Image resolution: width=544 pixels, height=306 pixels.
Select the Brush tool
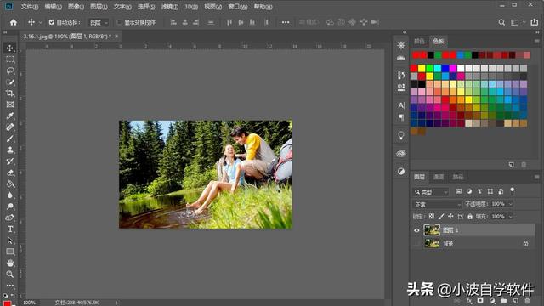click(x=9, y=139)
